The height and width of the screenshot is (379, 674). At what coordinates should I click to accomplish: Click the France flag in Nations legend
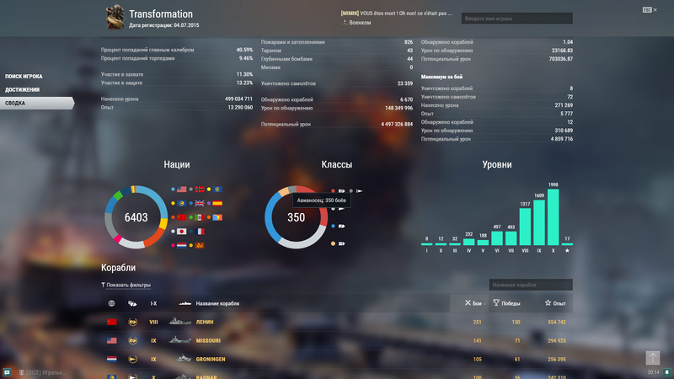click(200, 231)
